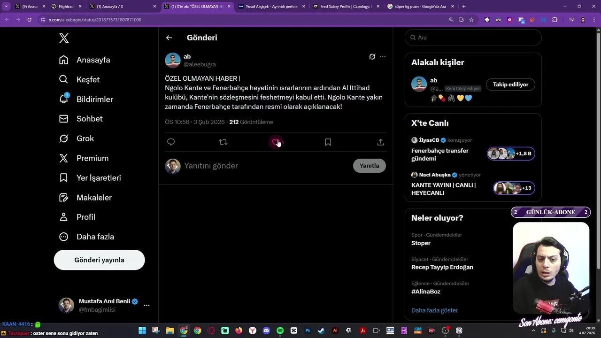
Task: Open Firefox from the taskbar
Action: pos(239,330)
